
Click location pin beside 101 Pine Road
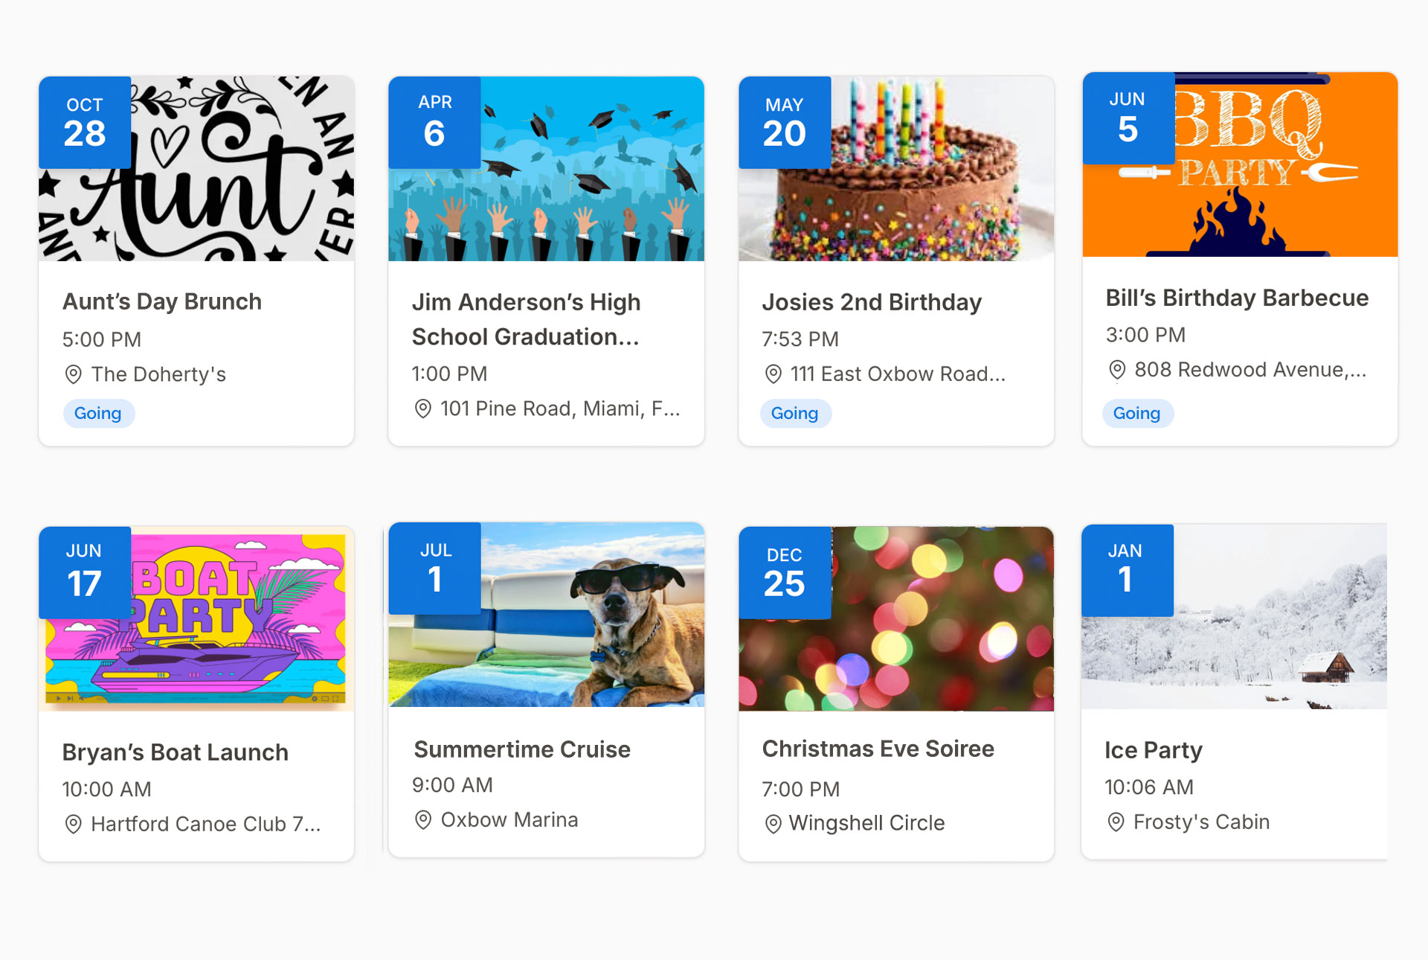(x=422, y=409)
